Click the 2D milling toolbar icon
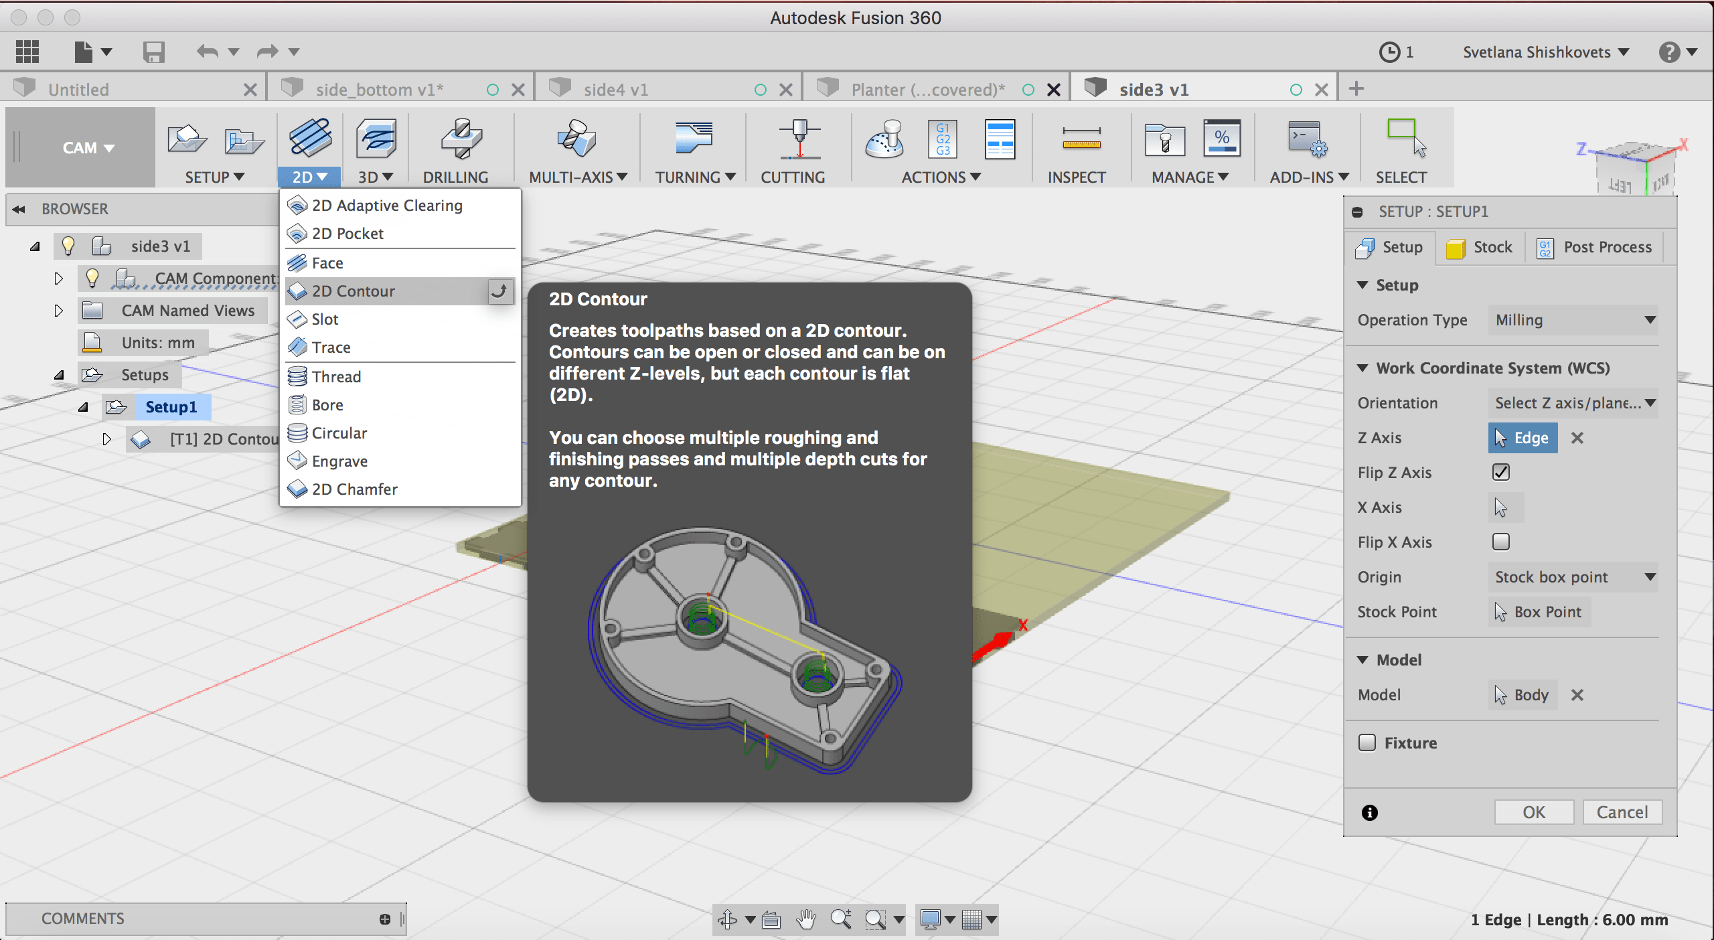 [x=310, y=138]
